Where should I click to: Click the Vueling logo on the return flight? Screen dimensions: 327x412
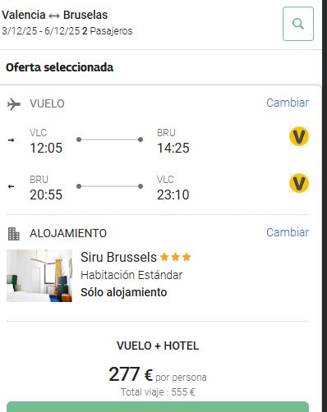pos(299,183)
